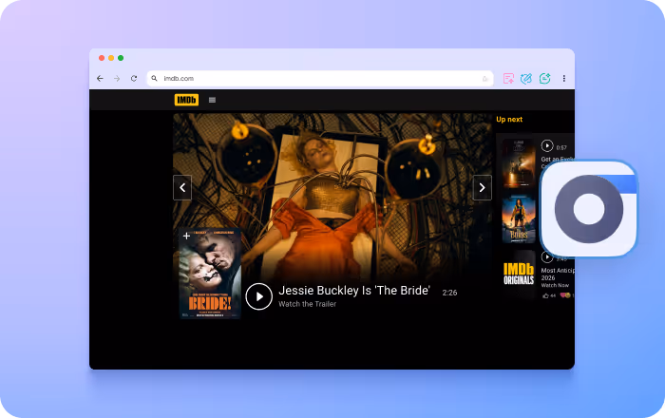Click the browser forward arrow
Viewport: 665px width, 418px height.
(x=117, y=79)
